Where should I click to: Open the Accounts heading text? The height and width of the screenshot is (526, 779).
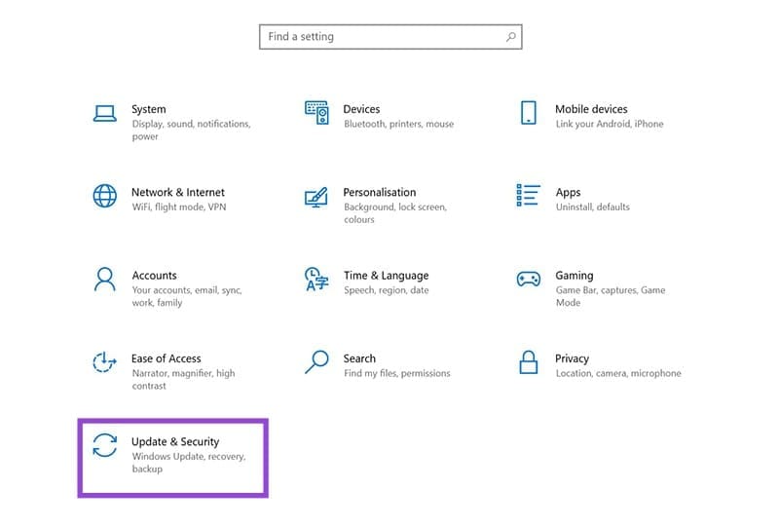(154, 276)
